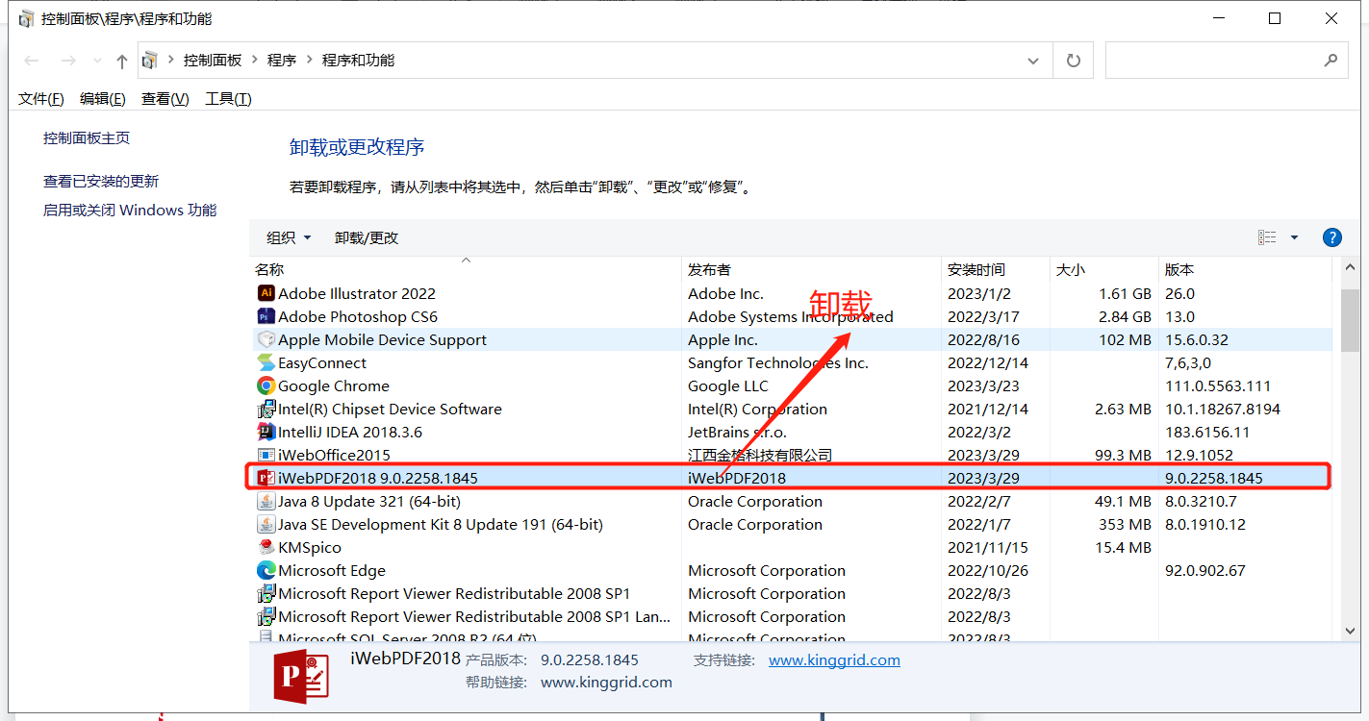The width and height of the screenshot is (1369, 721).
Task: Click publisher cell JetBrains s.r.o.
Action: click(737, 432)
